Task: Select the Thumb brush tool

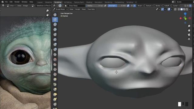Action: tap(55, 104)
